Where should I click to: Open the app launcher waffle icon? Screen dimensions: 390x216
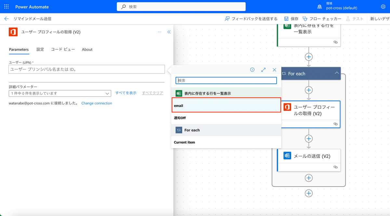[6, 6]
